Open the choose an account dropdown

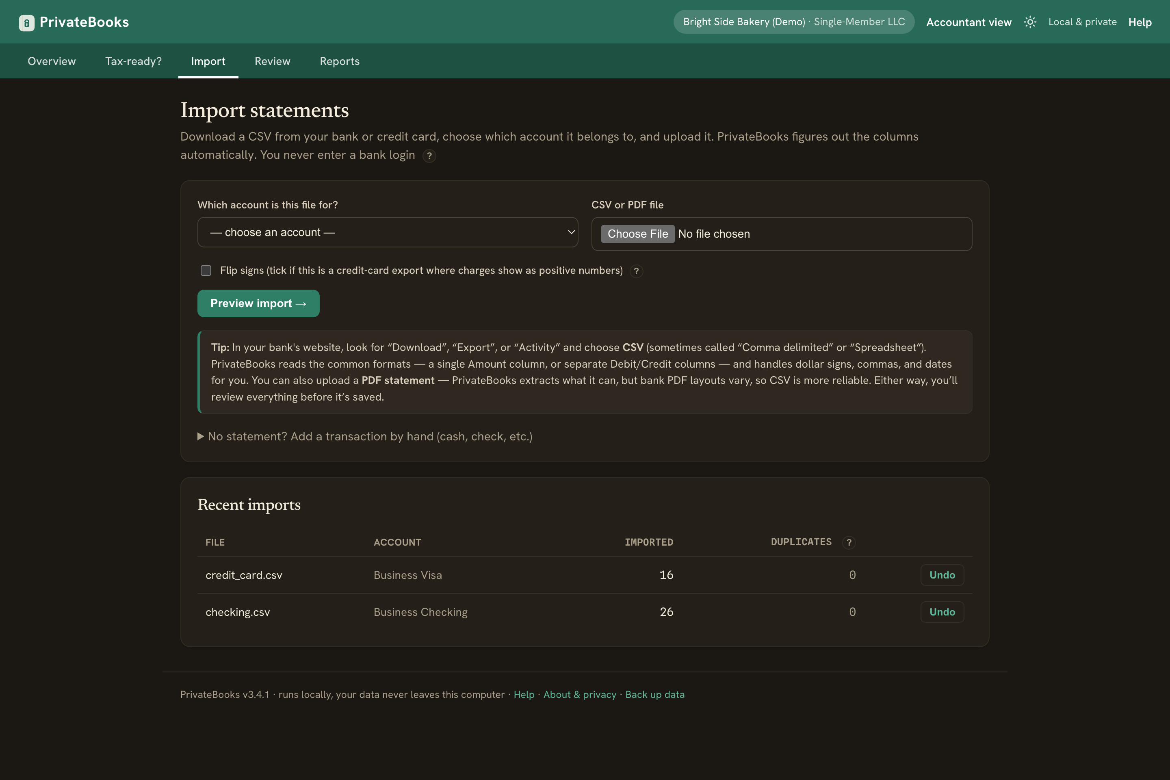(x=388, y=232)
